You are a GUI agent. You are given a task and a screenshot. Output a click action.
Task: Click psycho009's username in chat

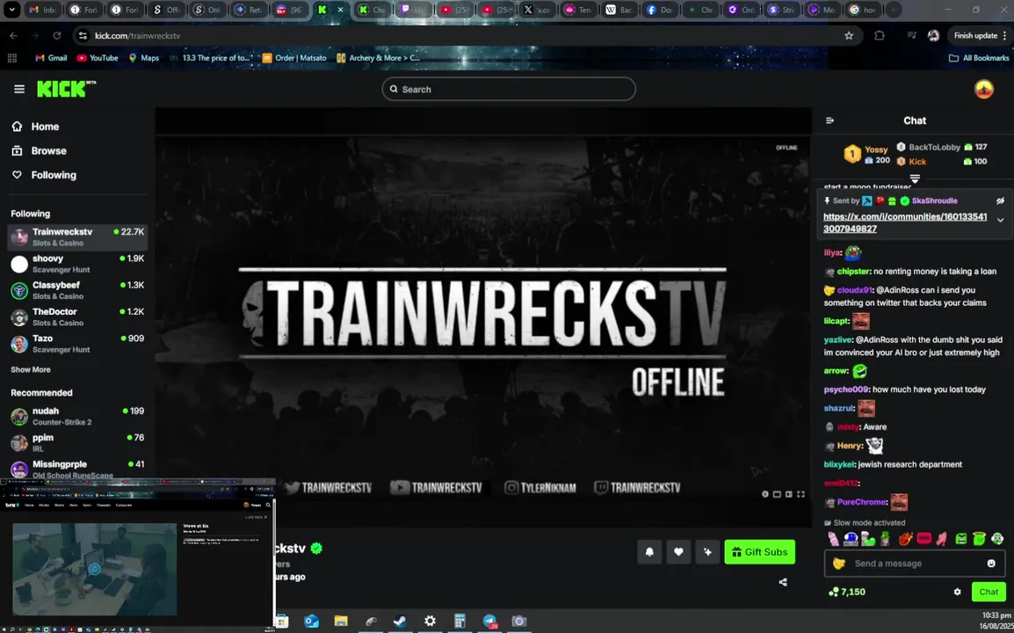(846, 389)
